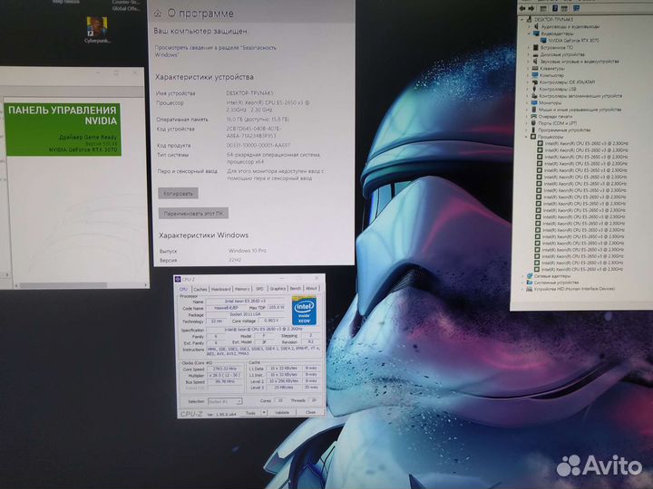Screen dimensions: 653x489
Task: Switch to the Caches tab in CPU-Z
Action: (200, 289)
